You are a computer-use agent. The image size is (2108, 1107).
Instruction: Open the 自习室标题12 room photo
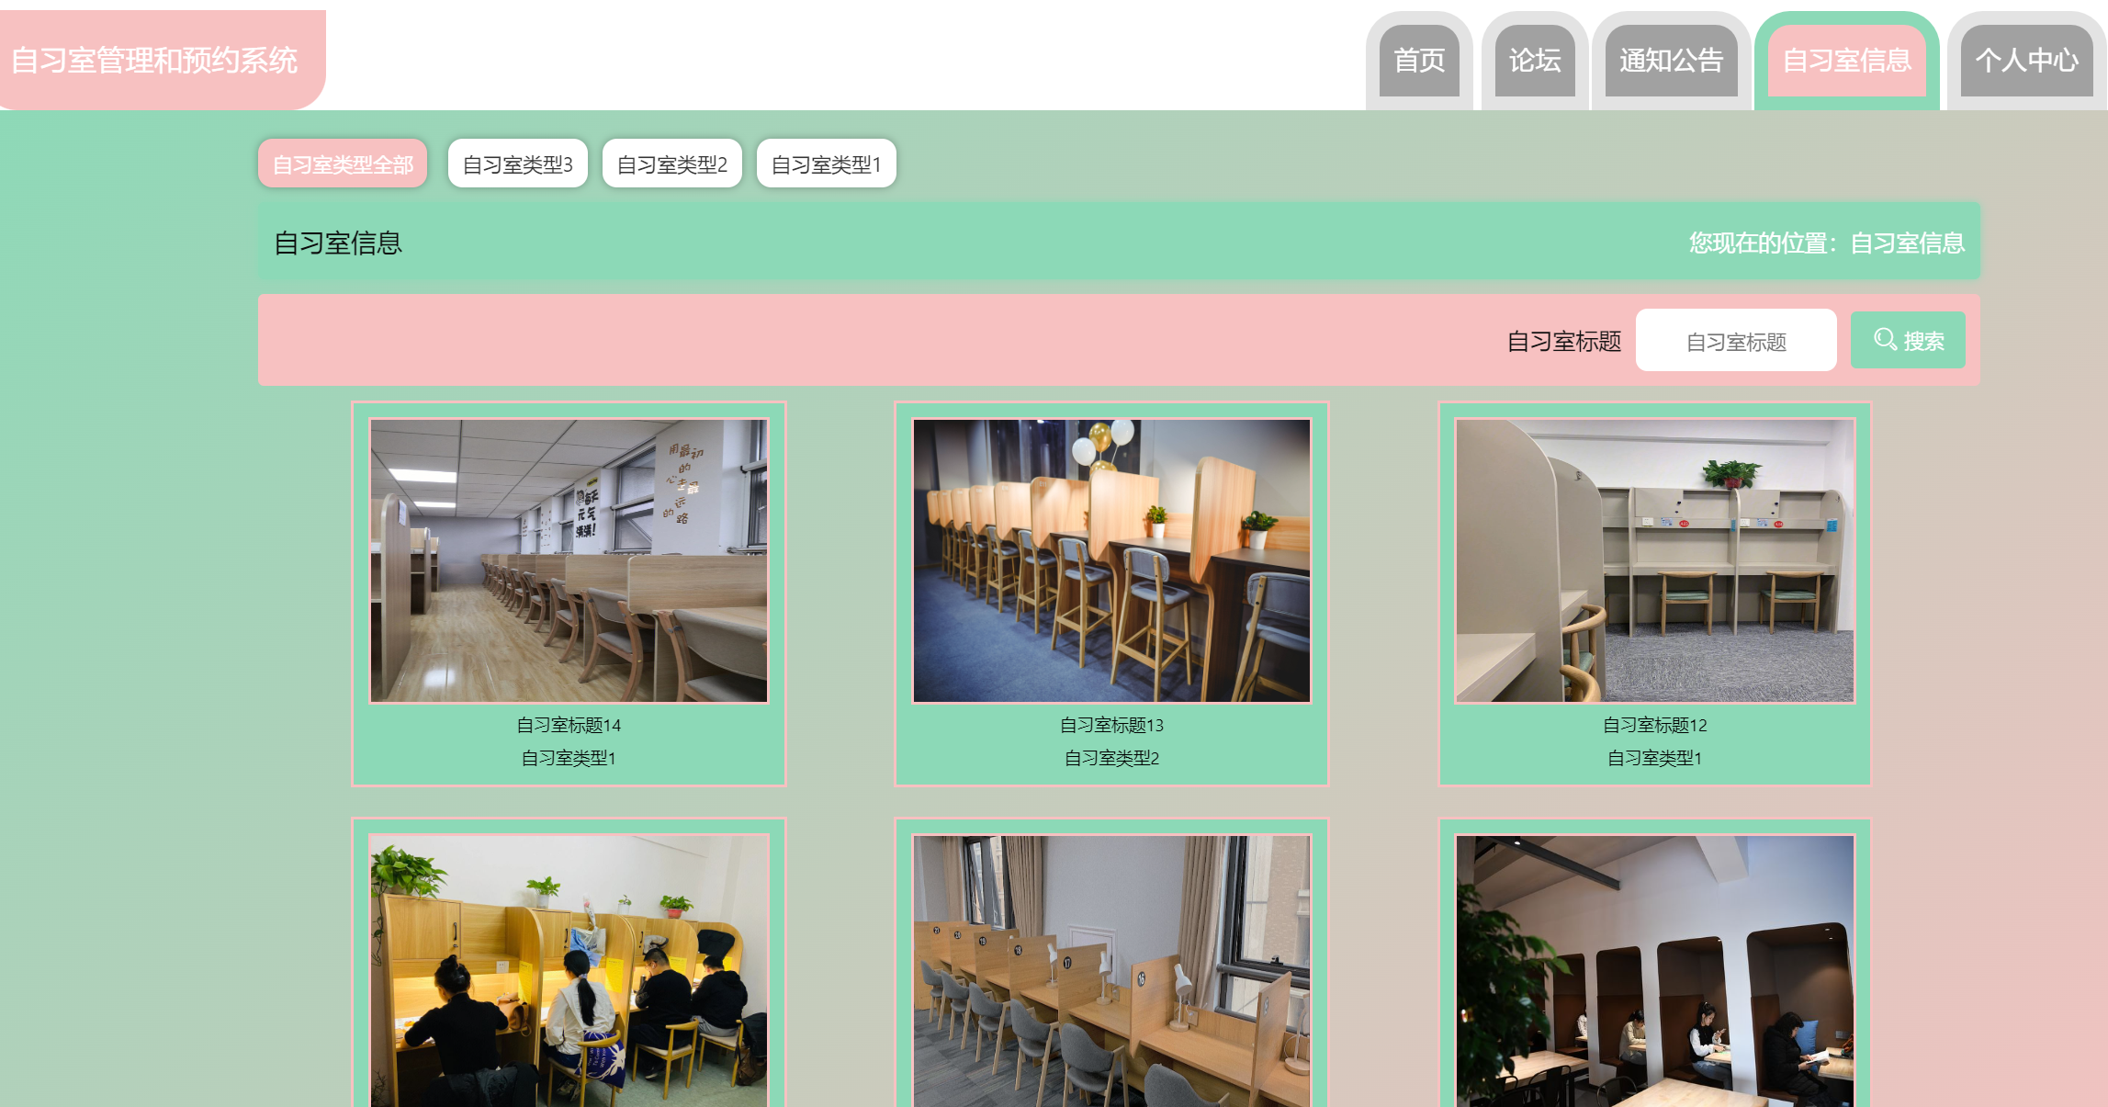(1654, 560)
